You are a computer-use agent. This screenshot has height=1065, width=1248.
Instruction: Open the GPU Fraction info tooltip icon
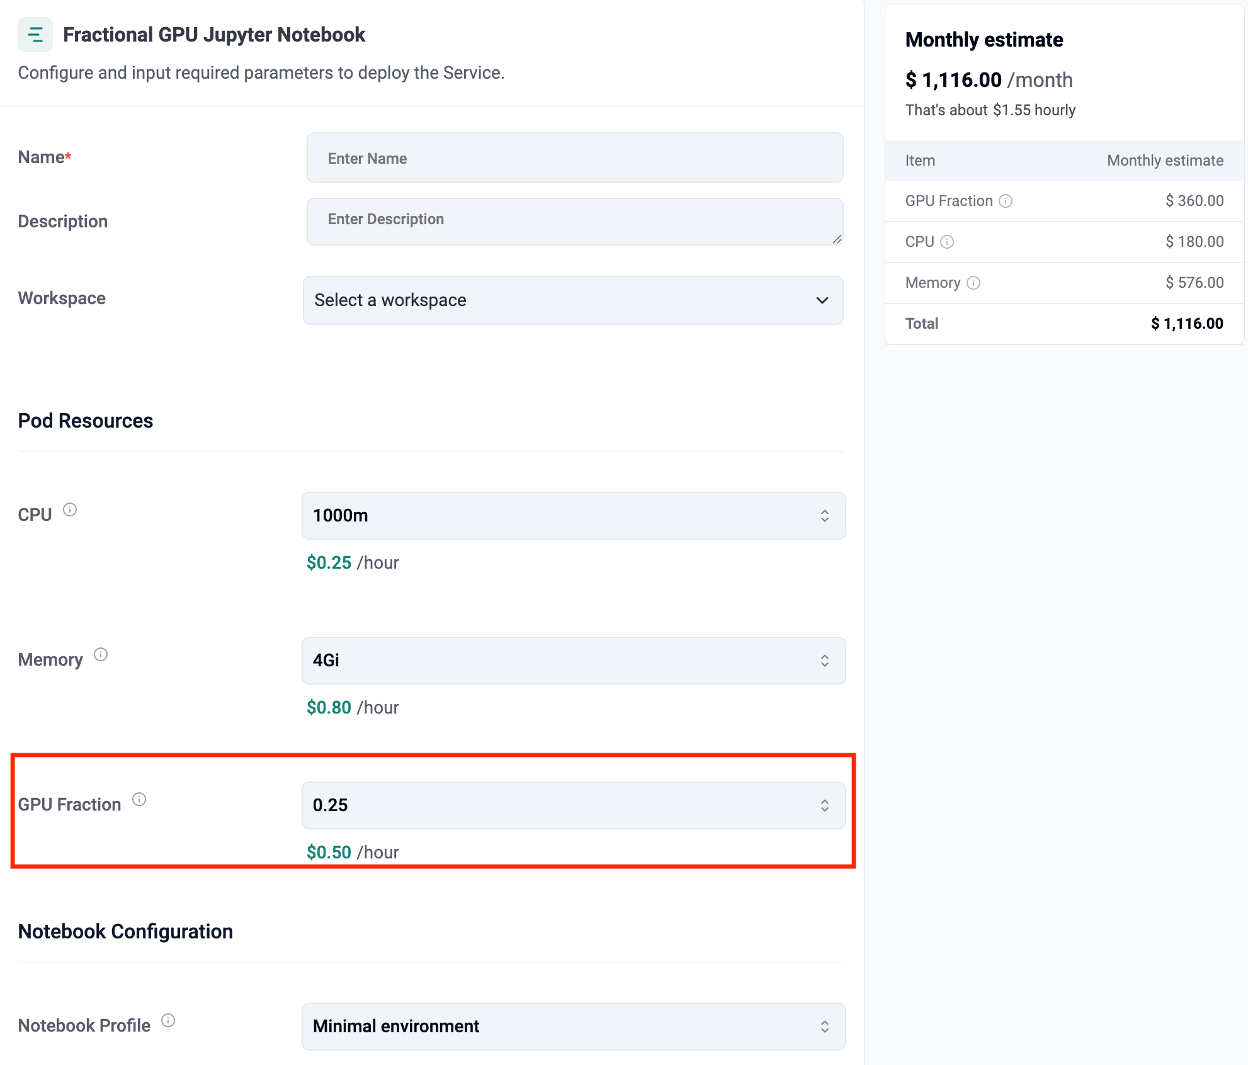140,799
